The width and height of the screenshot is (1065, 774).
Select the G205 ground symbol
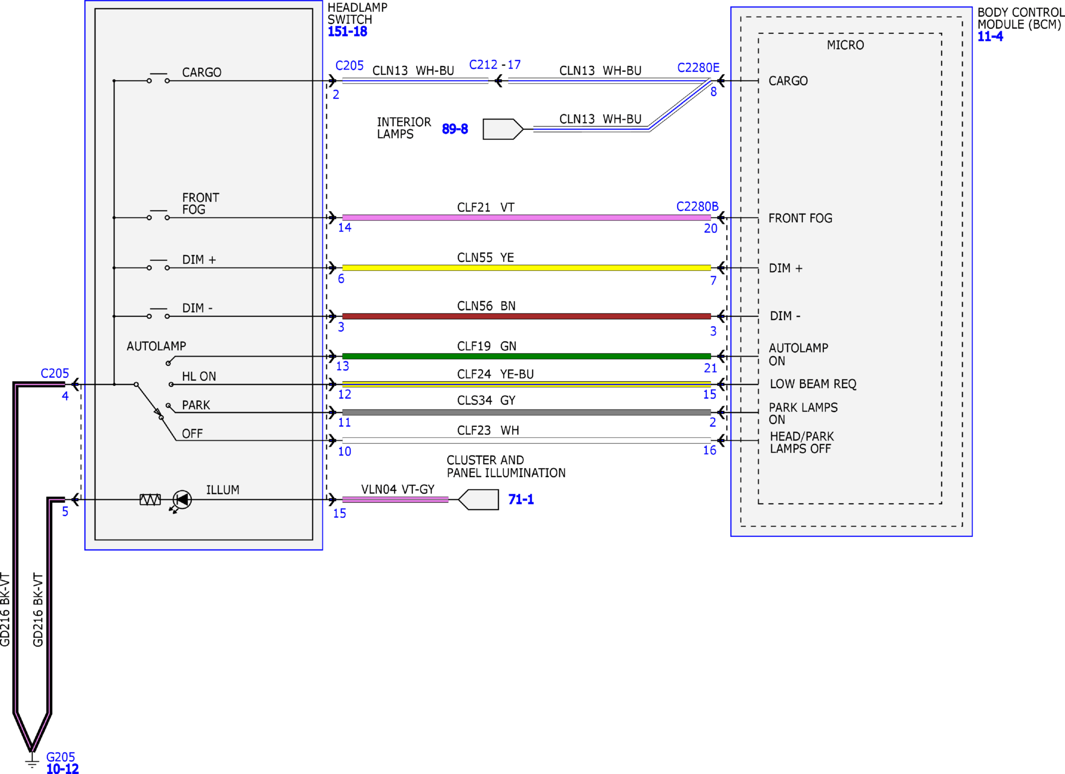31,760
